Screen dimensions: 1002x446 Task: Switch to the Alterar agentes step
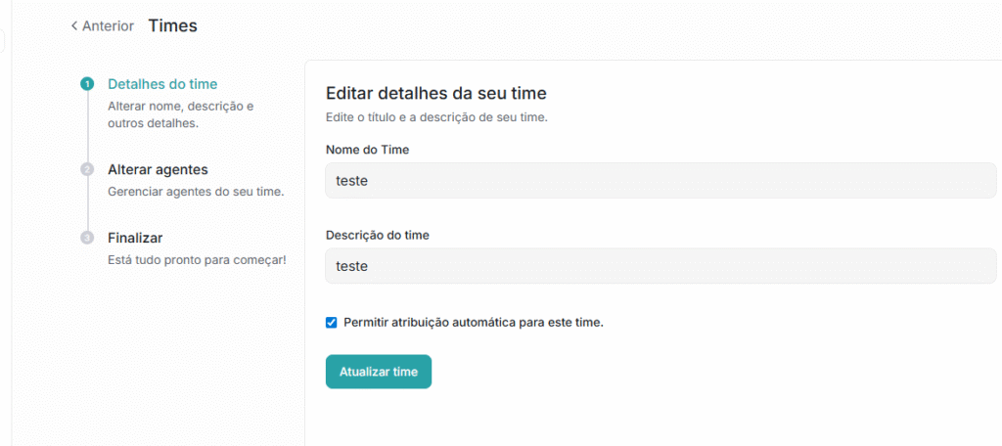(158, 169)
